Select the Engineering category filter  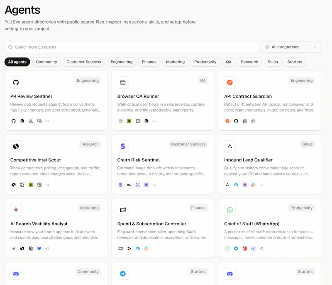point(122,62)
